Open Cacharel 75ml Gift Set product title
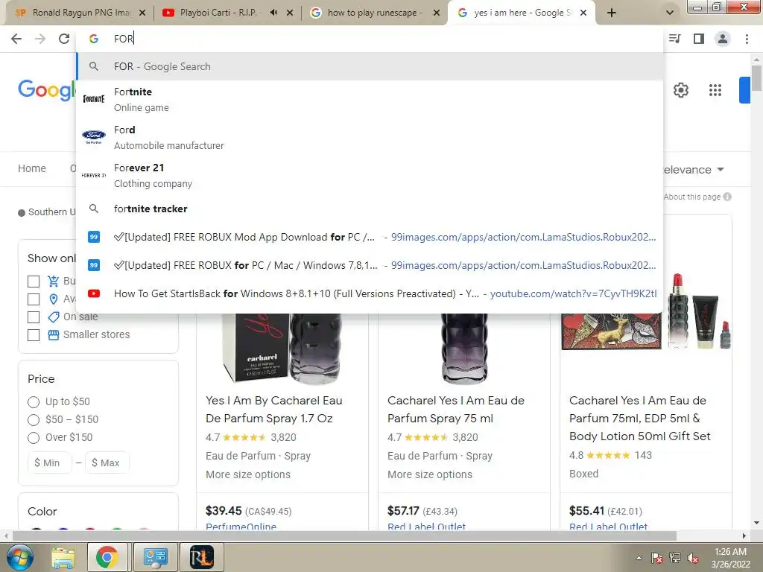The image size is (763, 572). pos(640,419)
